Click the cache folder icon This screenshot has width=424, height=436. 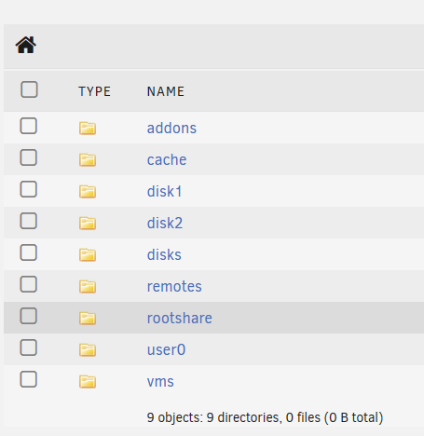(88, 159)
